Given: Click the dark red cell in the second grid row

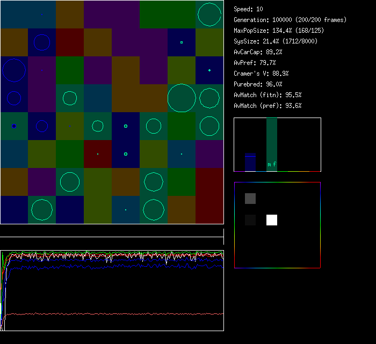Looking at the screenshot, I should (x=70, y=42).
